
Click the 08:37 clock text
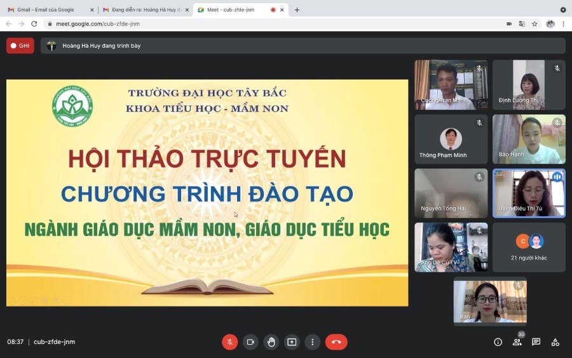click(15, 342)
